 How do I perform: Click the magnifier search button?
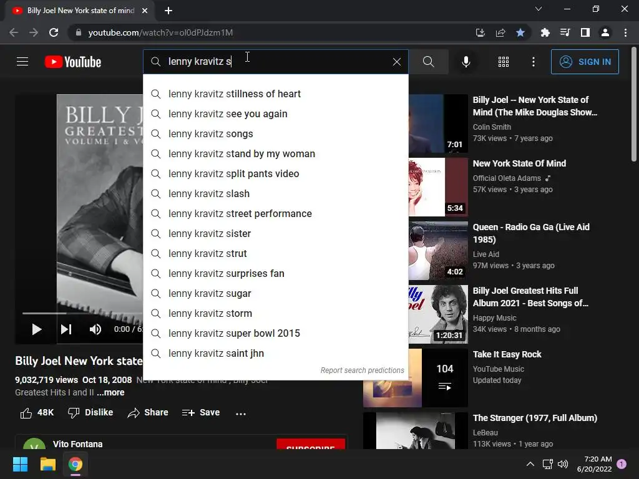(x=428, y=62)
